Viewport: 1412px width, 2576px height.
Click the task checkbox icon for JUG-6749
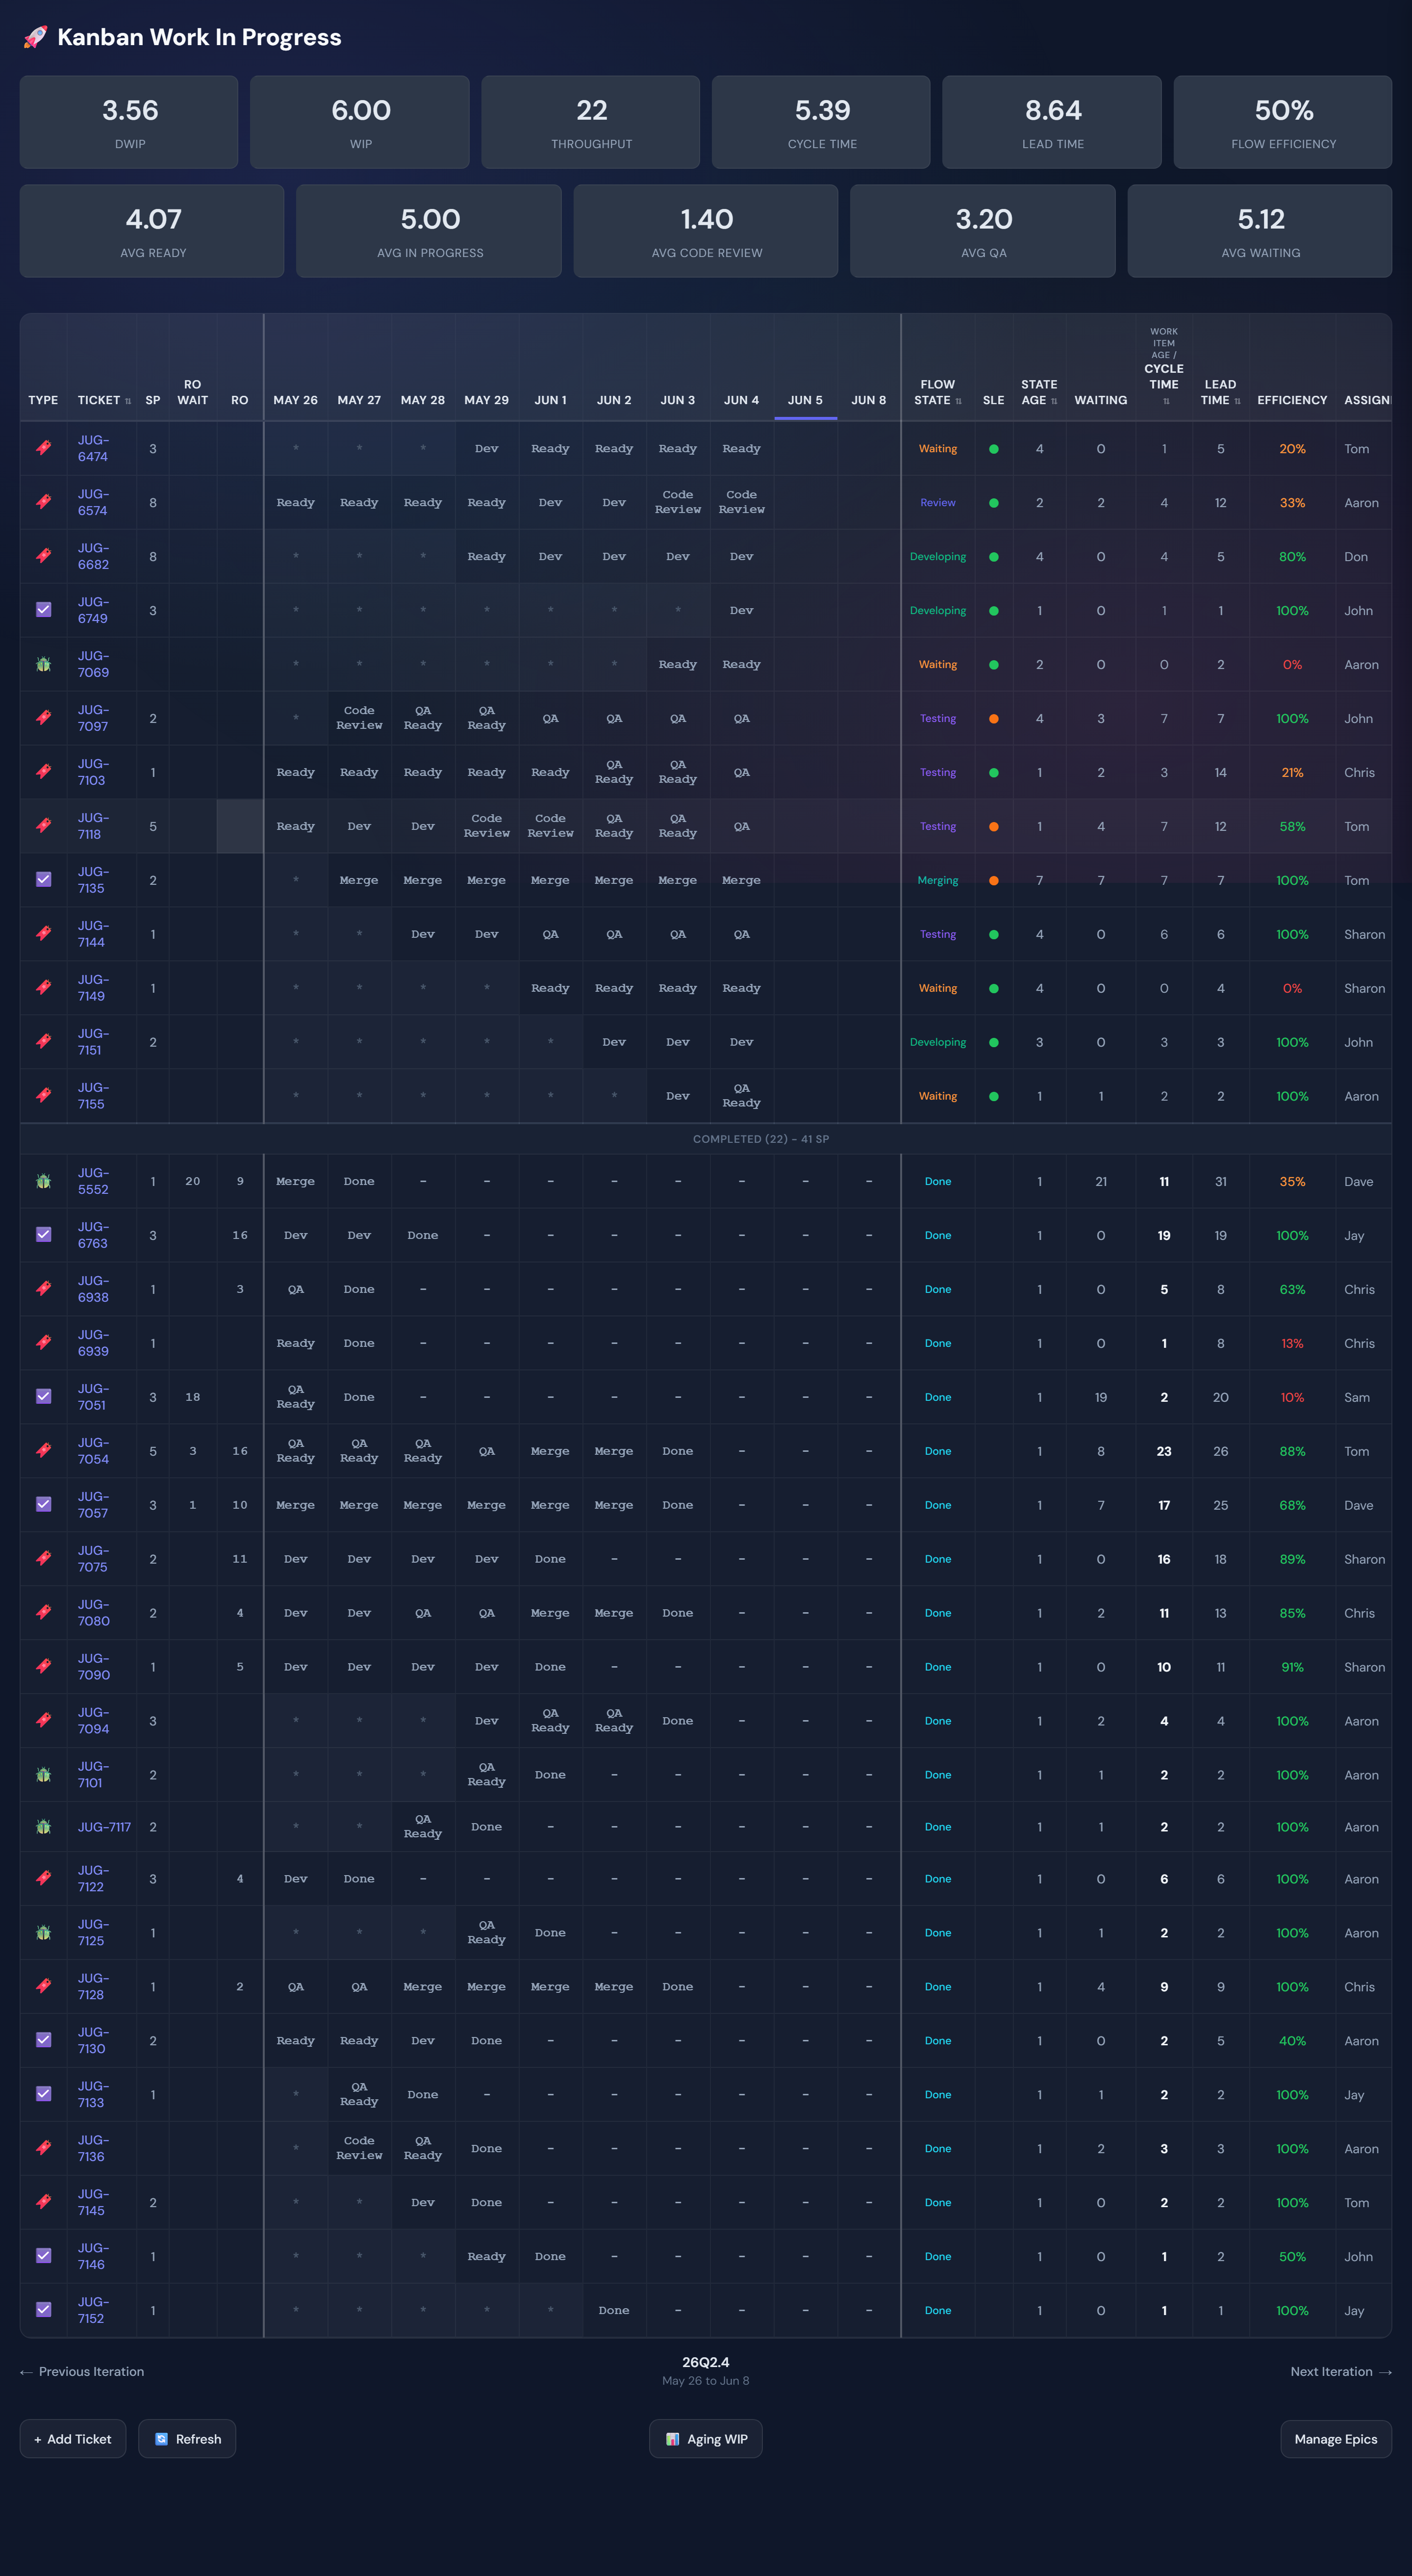pos(43,610)
